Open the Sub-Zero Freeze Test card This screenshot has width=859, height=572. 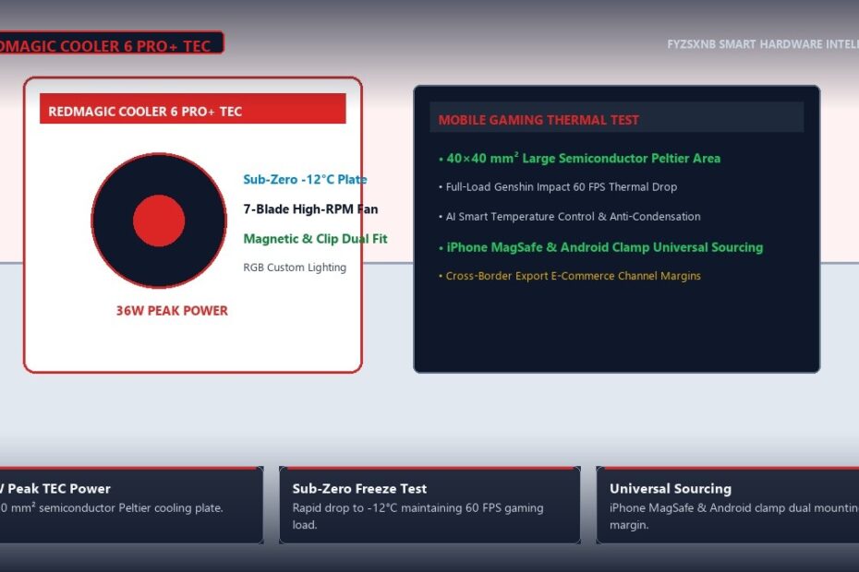pos(430,506)
